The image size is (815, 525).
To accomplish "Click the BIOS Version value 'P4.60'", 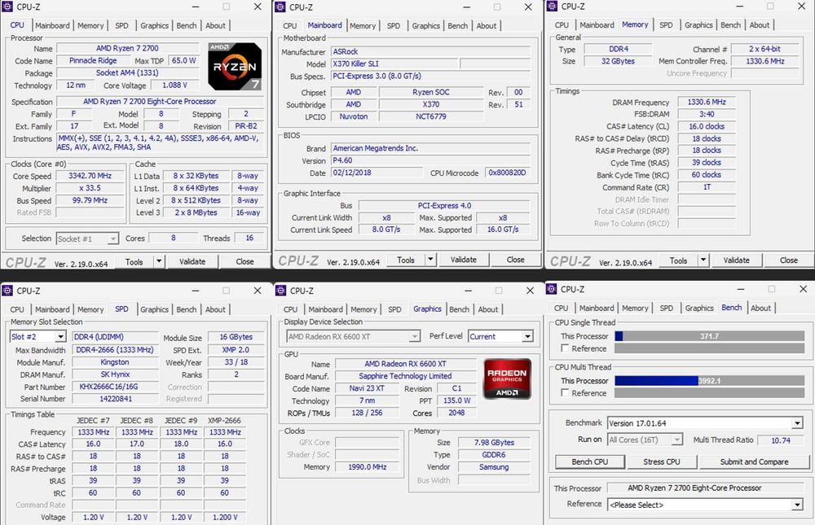I will [430, 160].
